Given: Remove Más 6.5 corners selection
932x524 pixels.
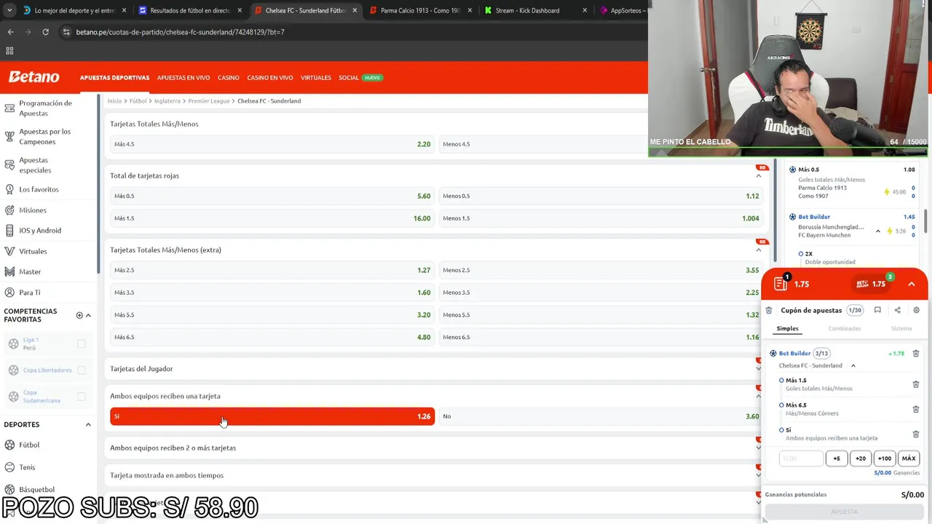Looking at the screenshot, I should click(x=916, y=409).
